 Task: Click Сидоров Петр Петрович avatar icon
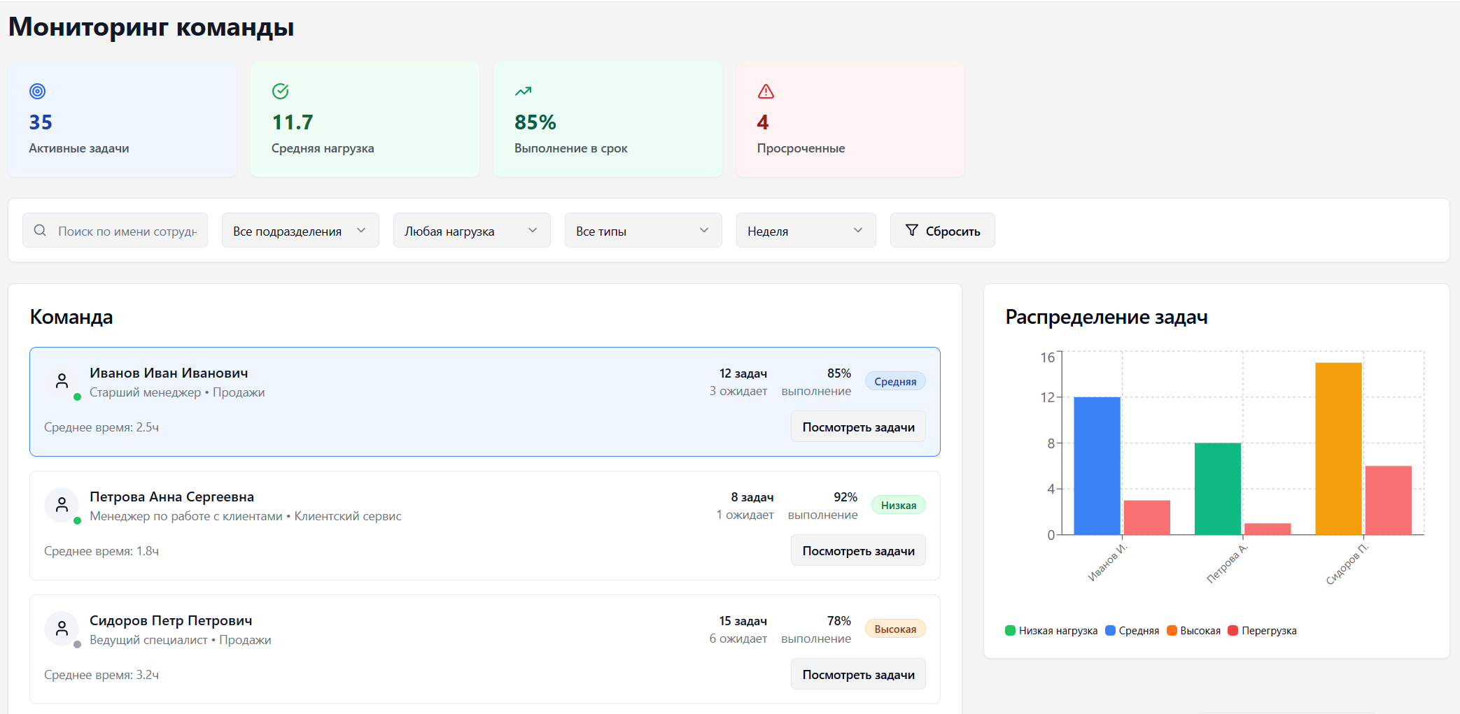coord(62,629)
